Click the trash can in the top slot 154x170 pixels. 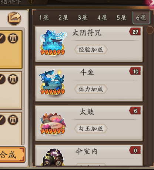click(x=13, y=38)
